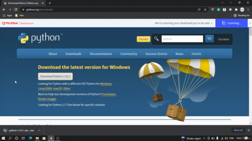The image size is (252, 141).
Task: Open the Downloads menu item
Action: pos(73,54)
